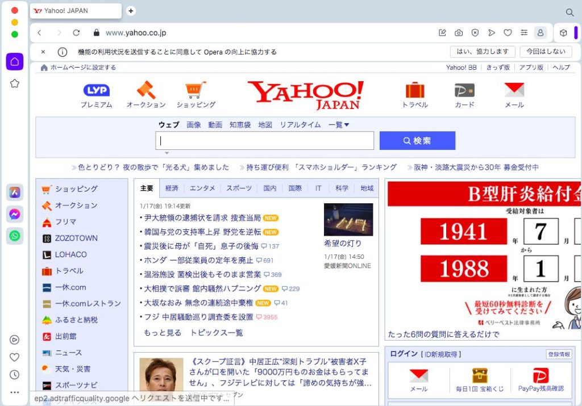Click the blue 検索 search button
The image size is (582, 406).
pos(417,140)
